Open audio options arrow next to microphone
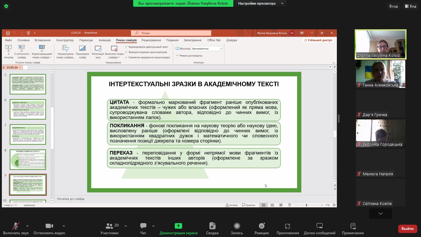Image resolution: width=421 pixels, height=237 pixels. tap(27, 226)
